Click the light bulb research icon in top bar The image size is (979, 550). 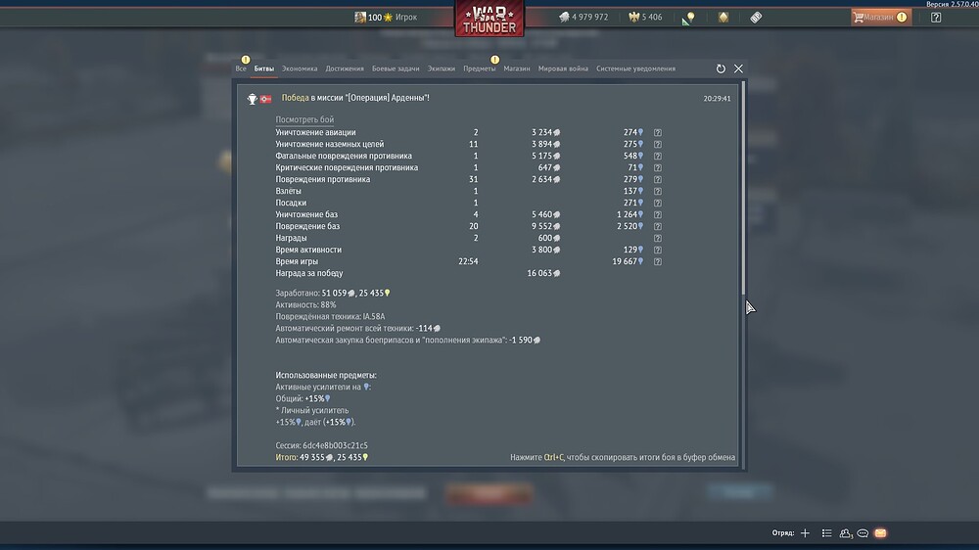click(688, 18)
